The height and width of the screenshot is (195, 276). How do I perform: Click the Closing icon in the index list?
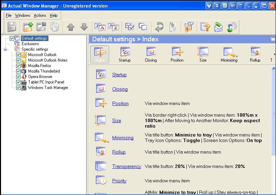tap(101, 89)
